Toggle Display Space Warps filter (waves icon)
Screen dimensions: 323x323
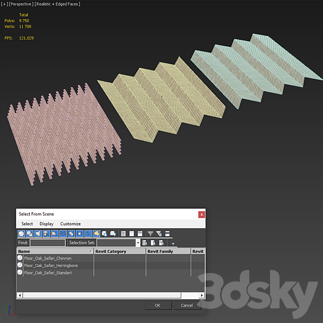pos(63,234)
